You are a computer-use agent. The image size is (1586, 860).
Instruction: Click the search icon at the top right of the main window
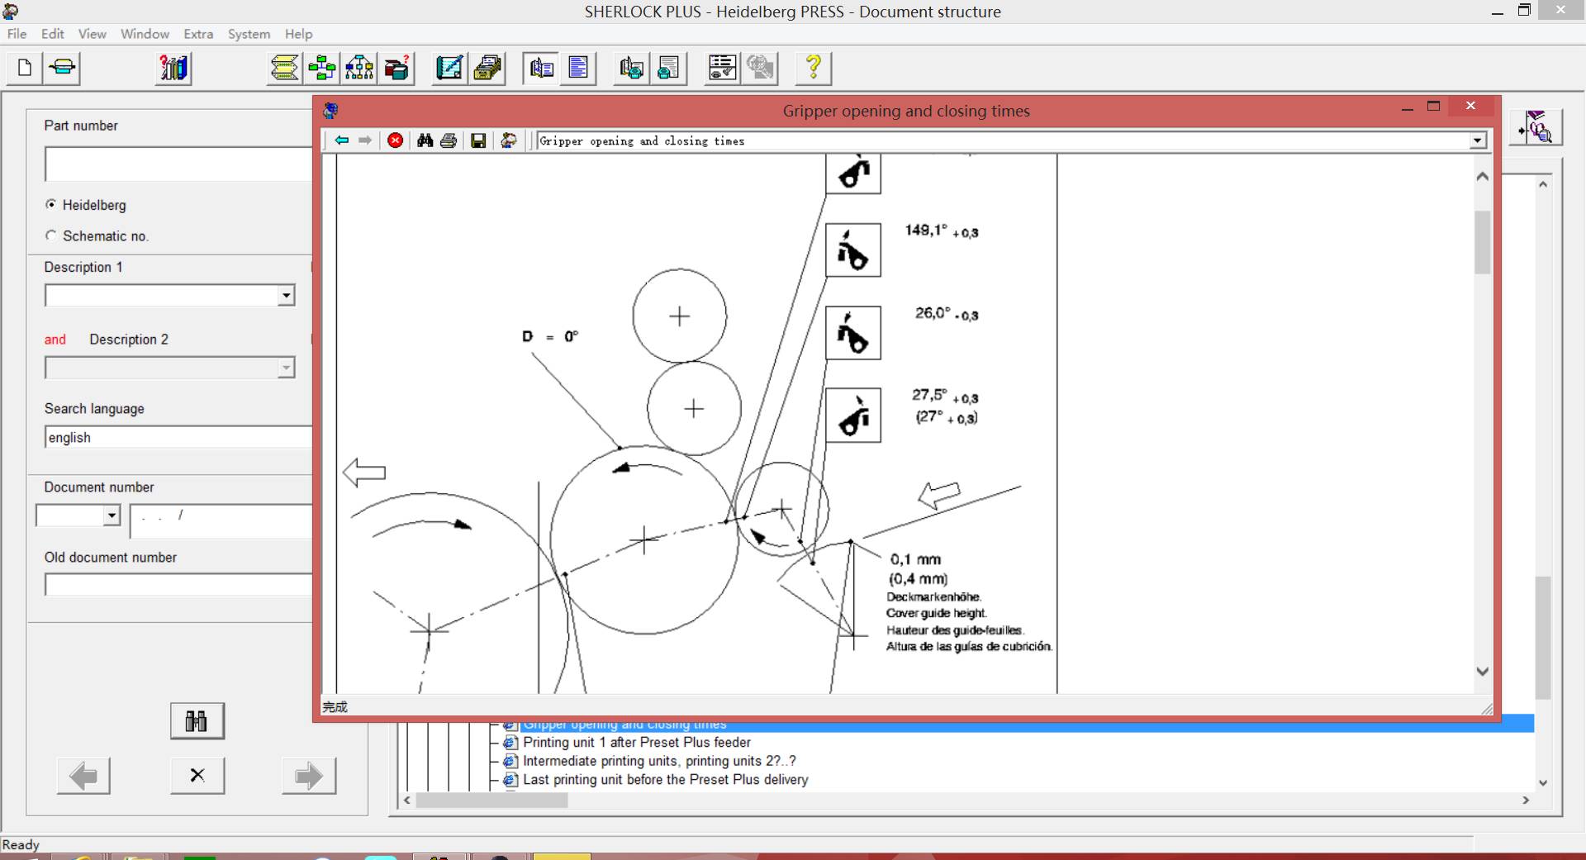[x=1536, y=128]
